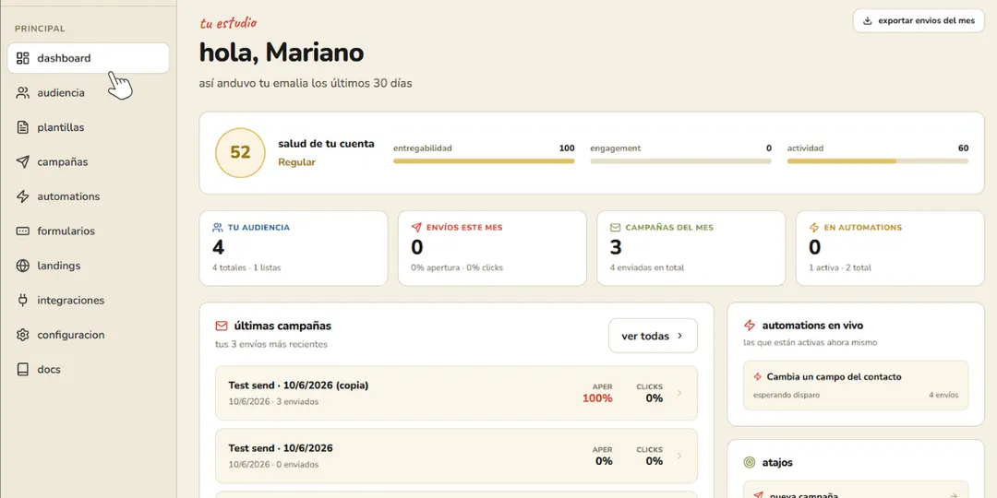Click the 52 health score circle
This screenshot has height=498, width=997.
point(240,152)
